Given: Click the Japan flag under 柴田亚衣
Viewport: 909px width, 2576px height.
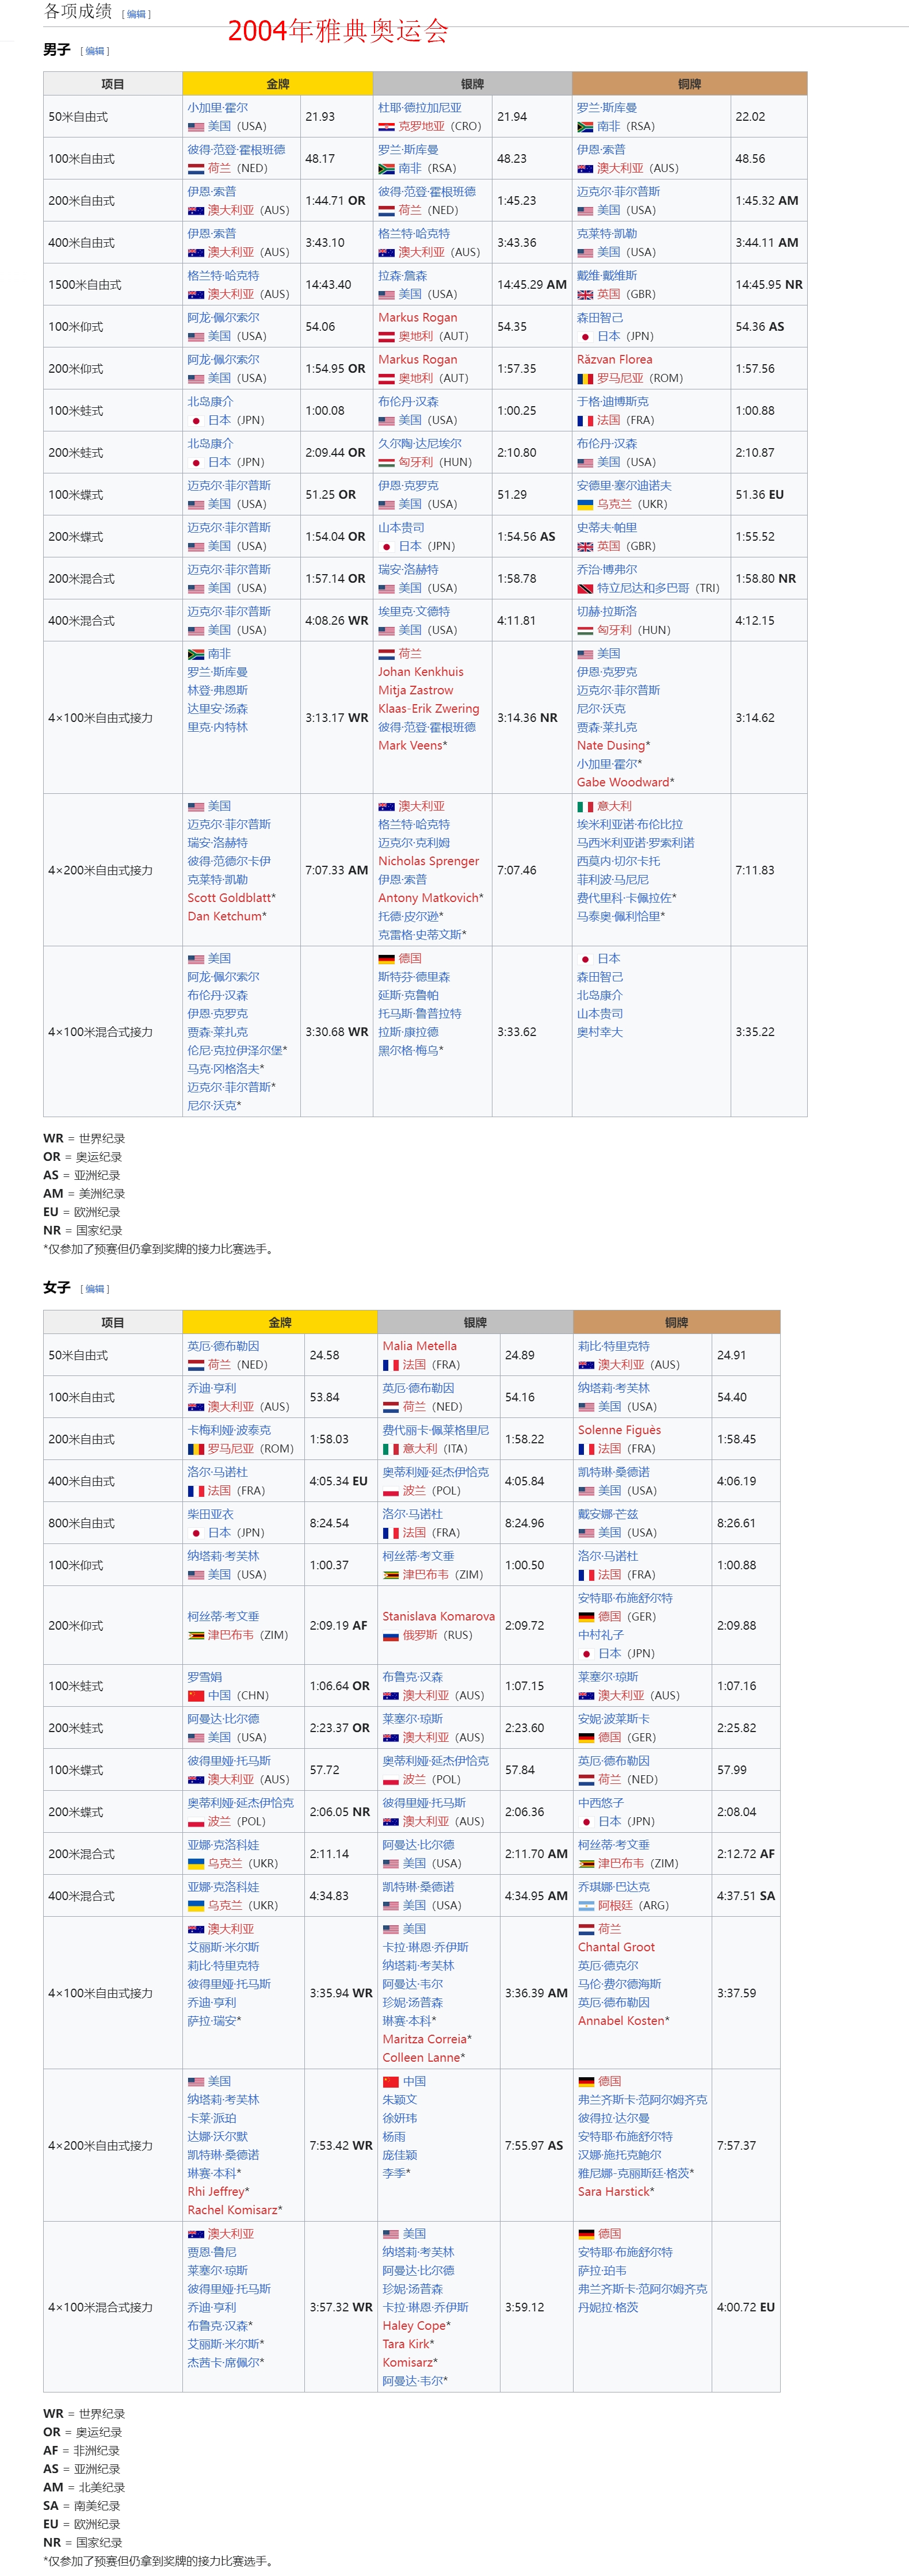Looking at the screenshot, I should [196, 1533].
